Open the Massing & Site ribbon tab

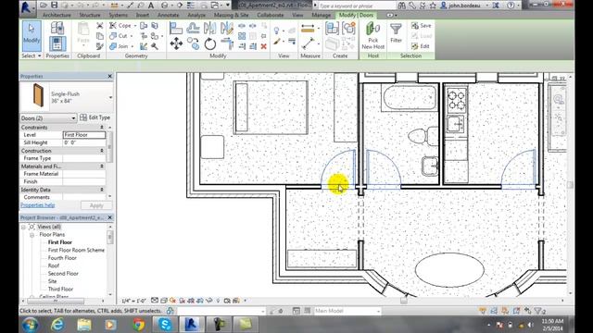click(231, 15)
